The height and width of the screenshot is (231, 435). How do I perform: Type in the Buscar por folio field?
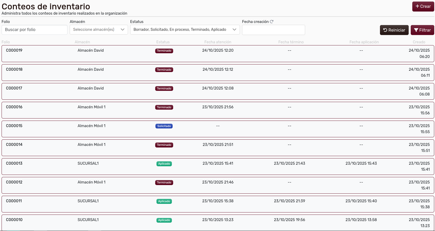34,30
